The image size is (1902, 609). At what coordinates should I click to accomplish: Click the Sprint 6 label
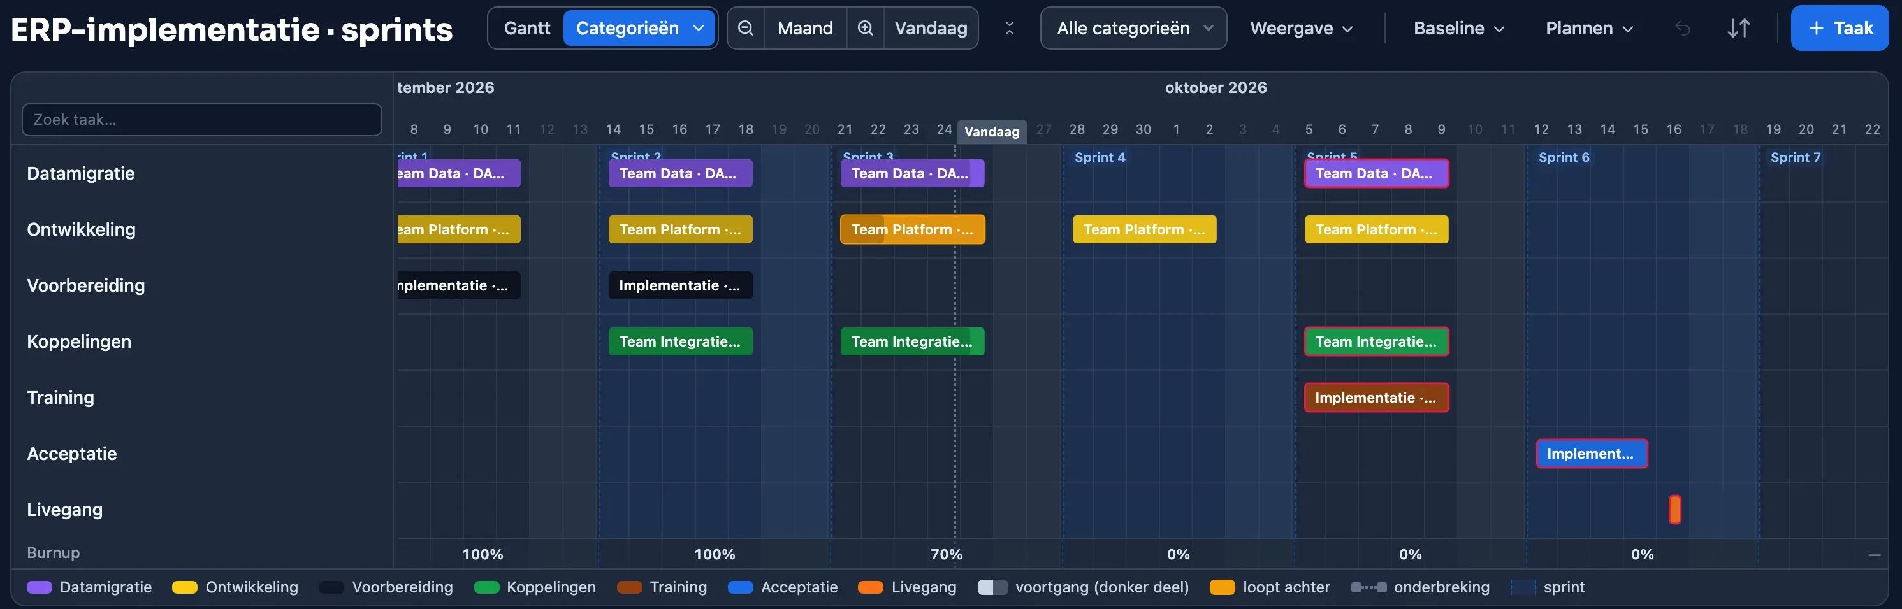(x=1564, y=157)
